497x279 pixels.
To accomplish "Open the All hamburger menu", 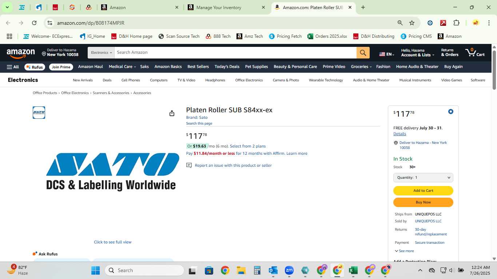I will pos(13,67).
